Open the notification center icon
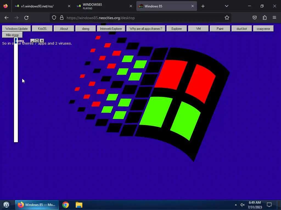Viewport: 281px width, 210px height. (x=269, y=205)
